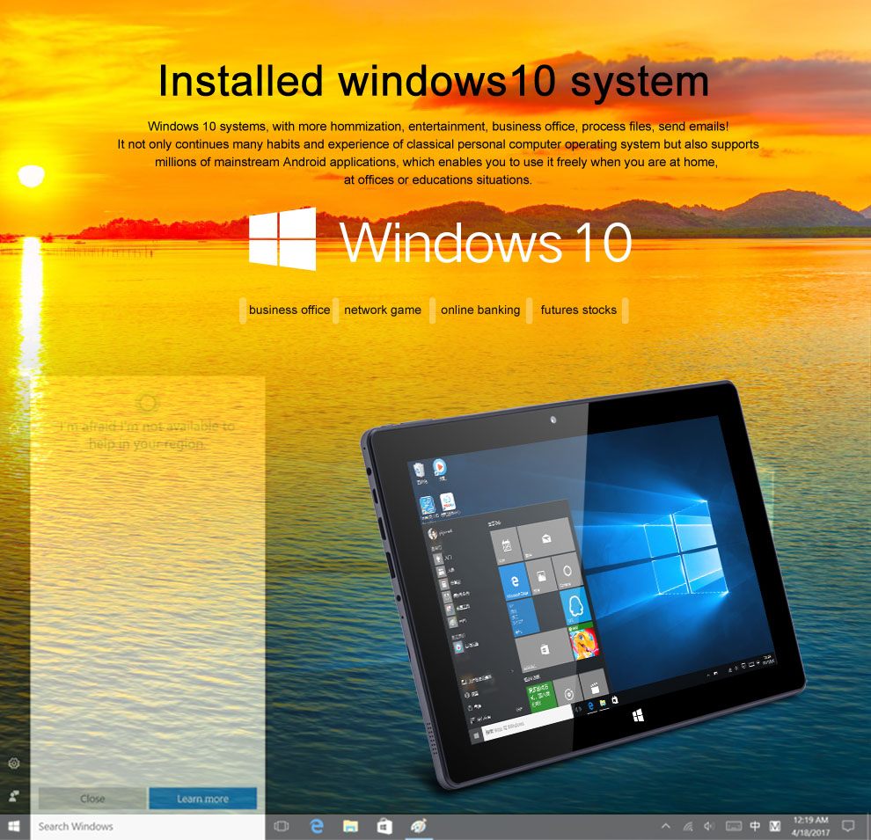This screenshot has height=840, width=871.
Task: Click the Start button
Action: 12,826
